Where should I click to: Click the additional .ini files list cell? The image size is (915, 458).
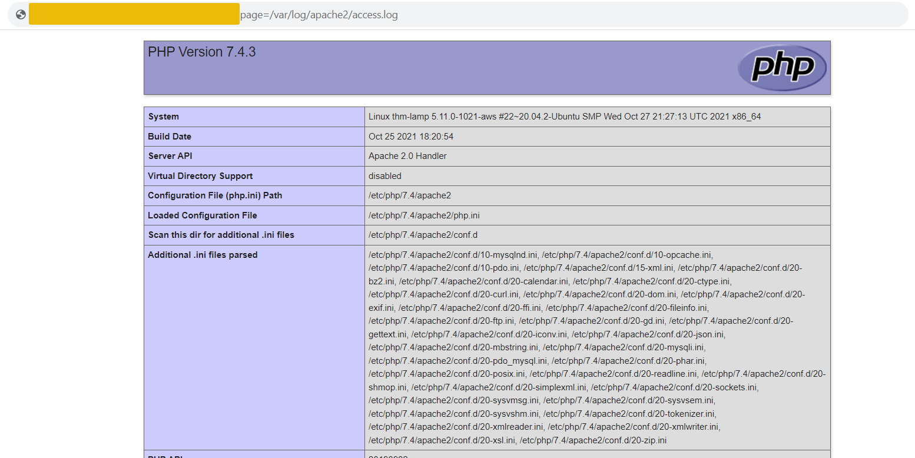(x=597, y=347)
